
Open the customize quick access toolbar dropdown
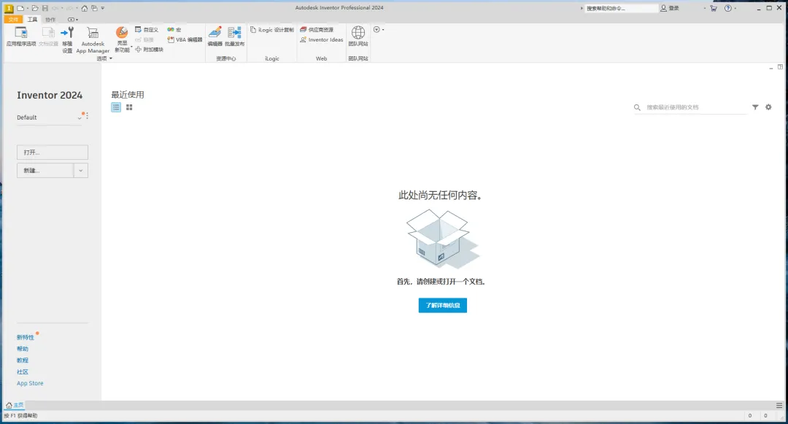pos(103,8)
